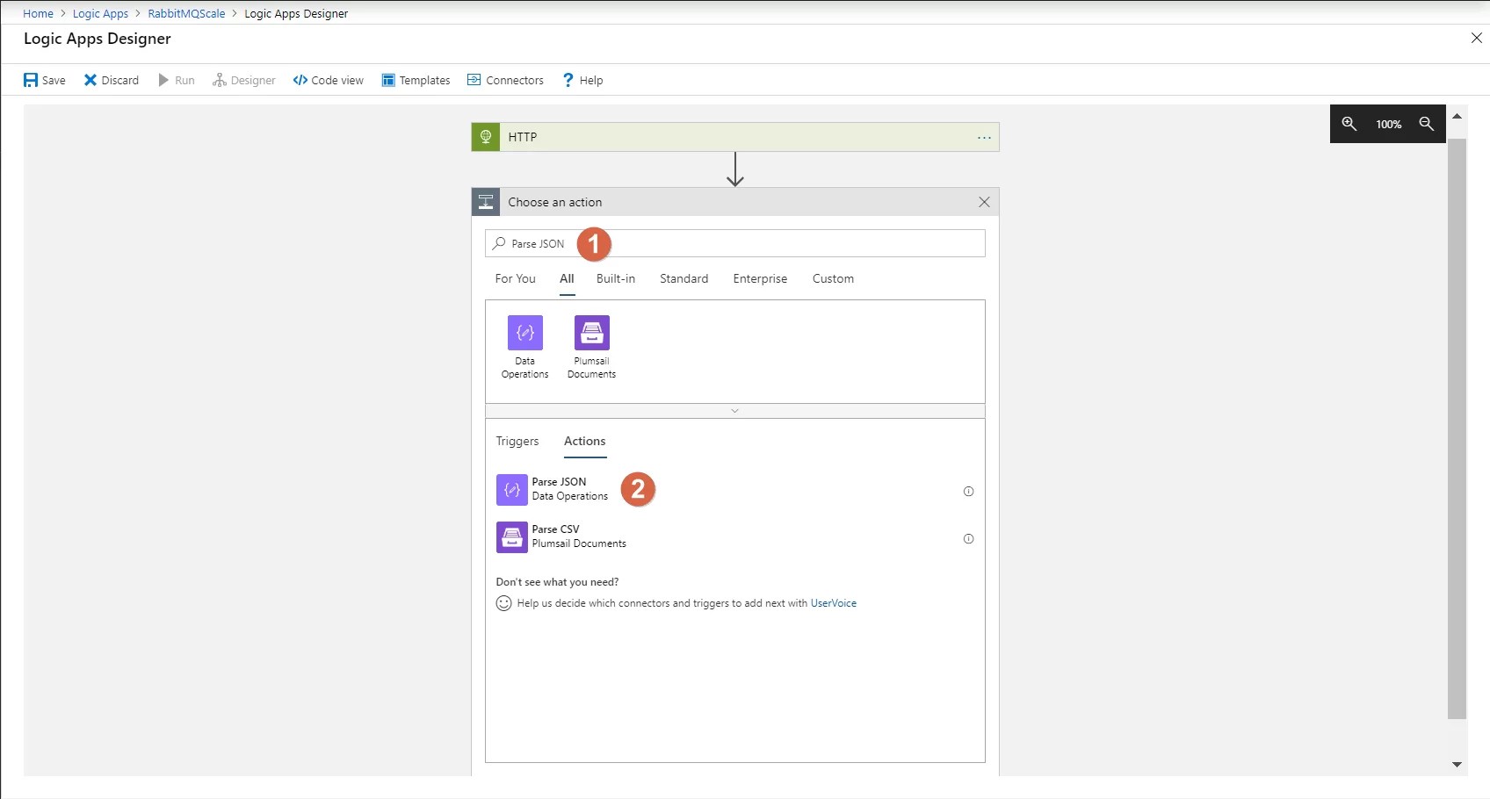Image resolution: width=1490 pixels, height=799 pixels.
Task: Show info for Parse JSON action
Action: 968,492
